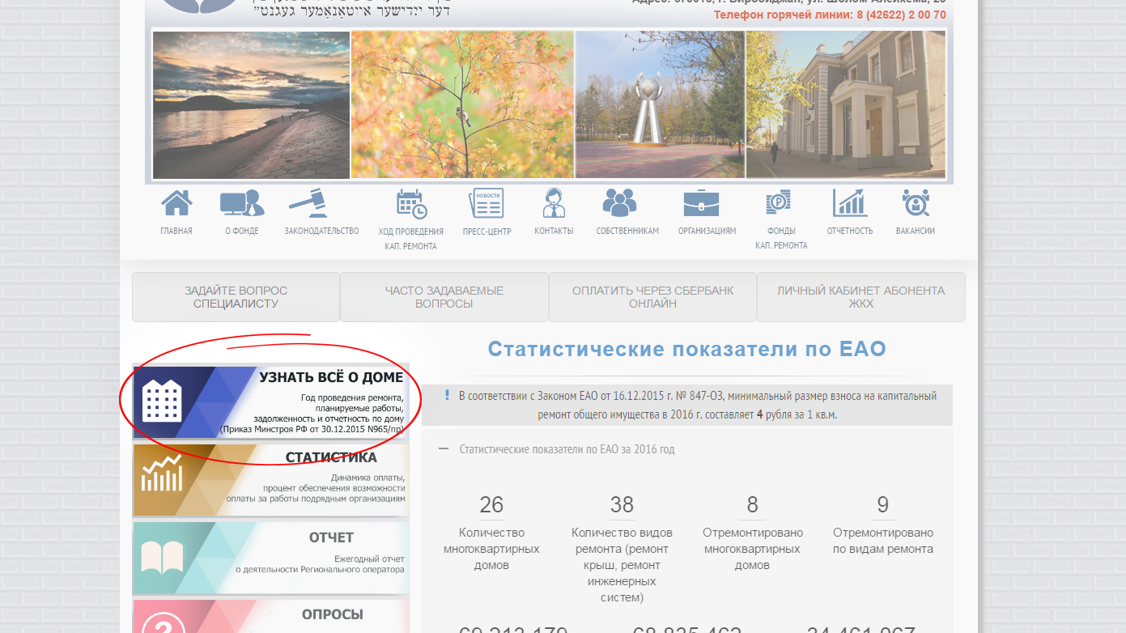Click the Контакты headset operator icon
The height and width of the screenshot is (633, 1126).
(x=554, y=202)
